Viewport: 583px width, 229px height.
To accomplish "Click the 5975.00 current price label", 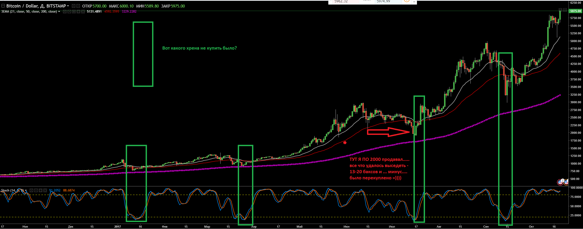I will [575, 11].
